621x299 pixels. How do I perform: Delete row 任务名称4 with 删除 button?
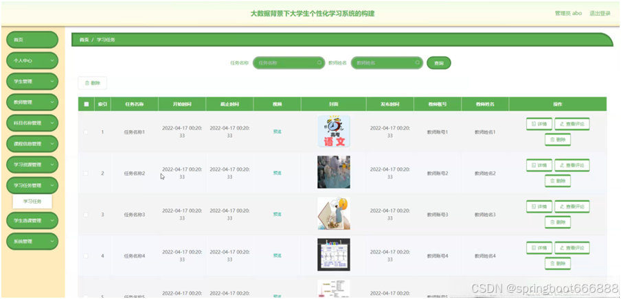pyautogui.click(x=558, y=264)
